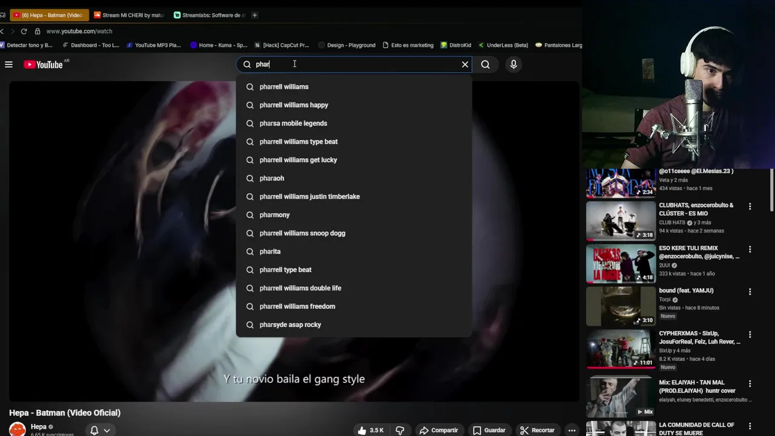Viewport: 775px width, 436px height.
Task: Open 'YouTube MP3 Pla...' bookmark
Action: 153,45
